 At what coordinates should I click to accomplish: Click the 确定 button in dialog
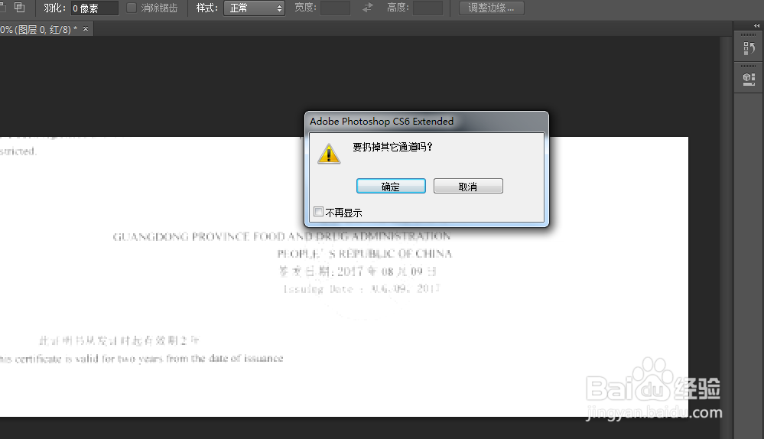coord(391,186)
